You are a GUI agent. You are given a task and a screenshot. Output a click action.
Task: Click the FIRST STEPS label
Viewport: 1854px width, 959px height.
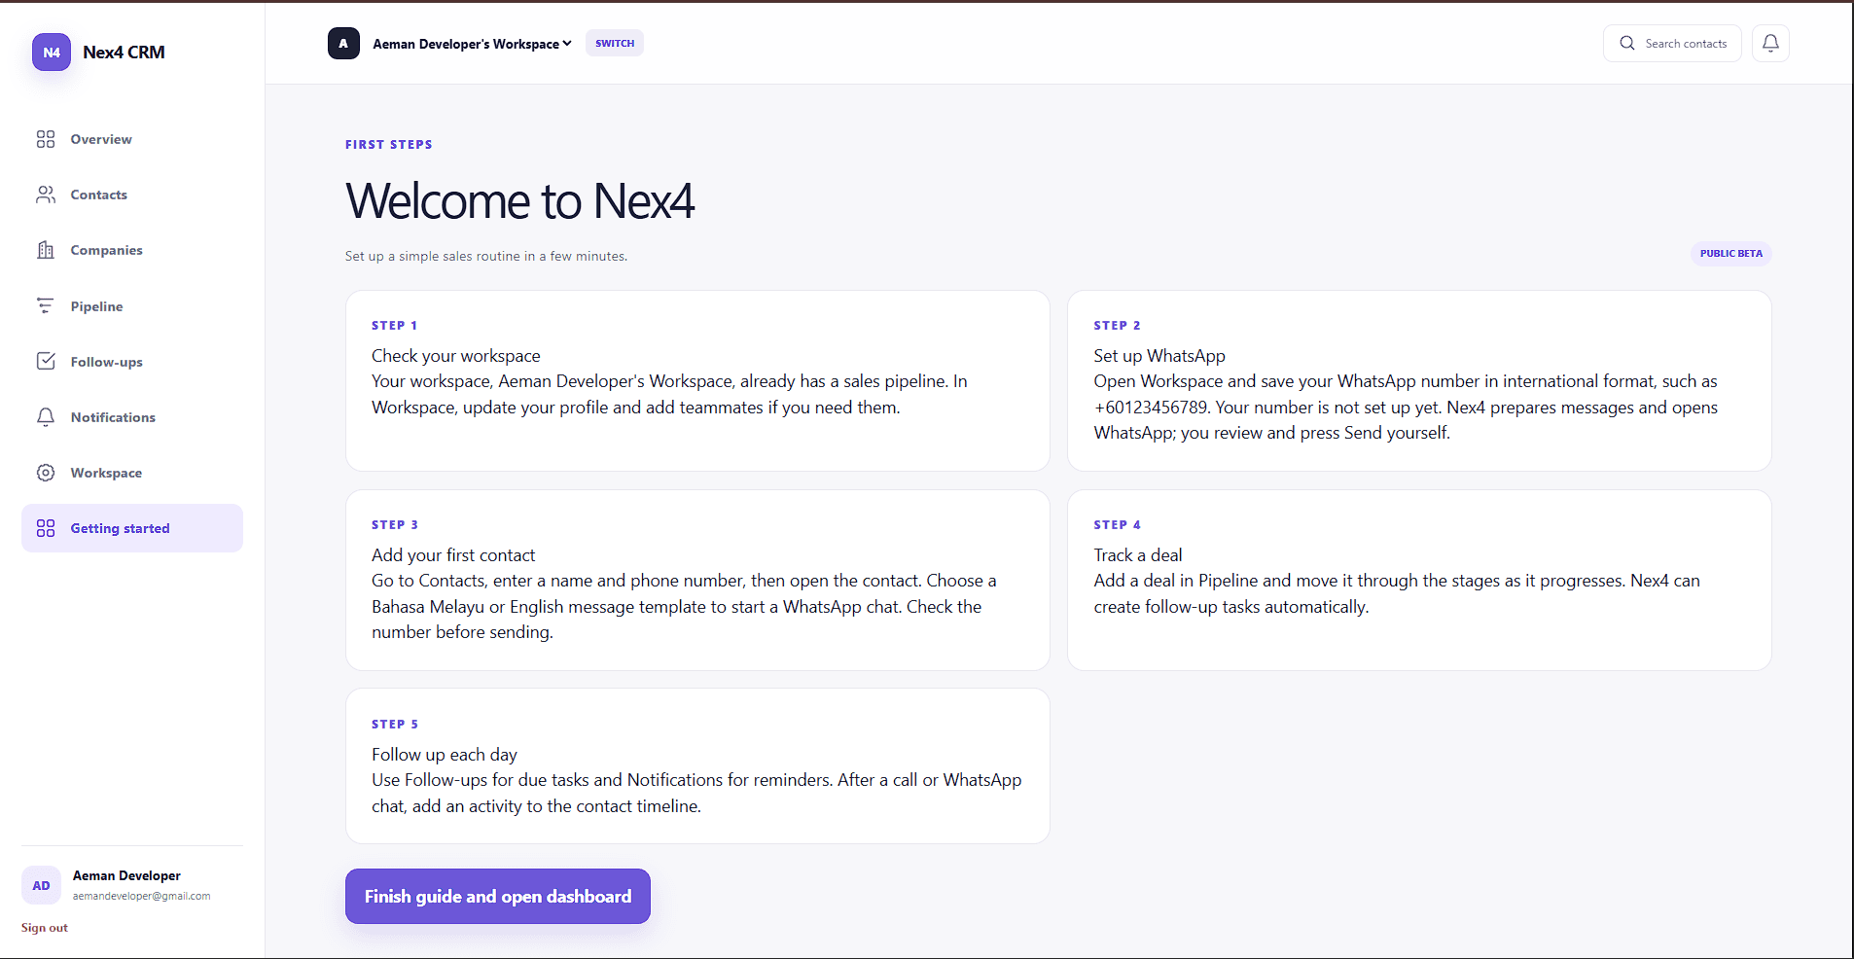click(389, 144)
